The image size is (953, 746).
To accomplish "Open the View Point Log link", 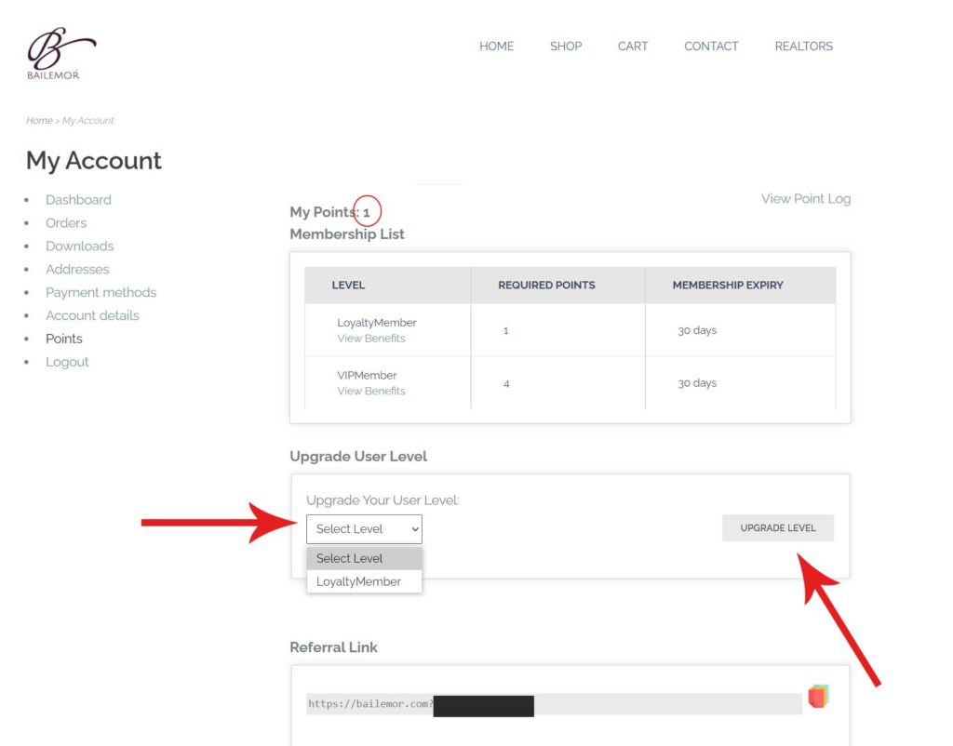I will 805,199.
